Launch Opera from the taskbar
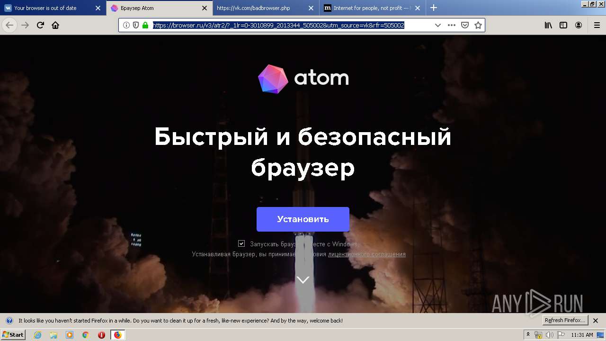 [x=101, y=335]
